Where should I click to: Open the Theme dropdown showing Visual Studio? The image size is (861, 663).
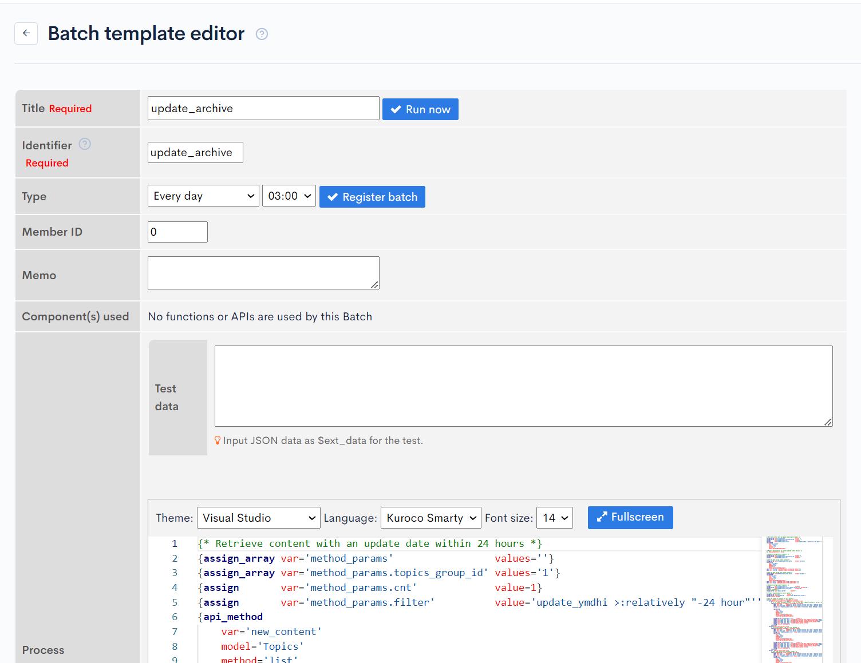click(x=258, y=518)
